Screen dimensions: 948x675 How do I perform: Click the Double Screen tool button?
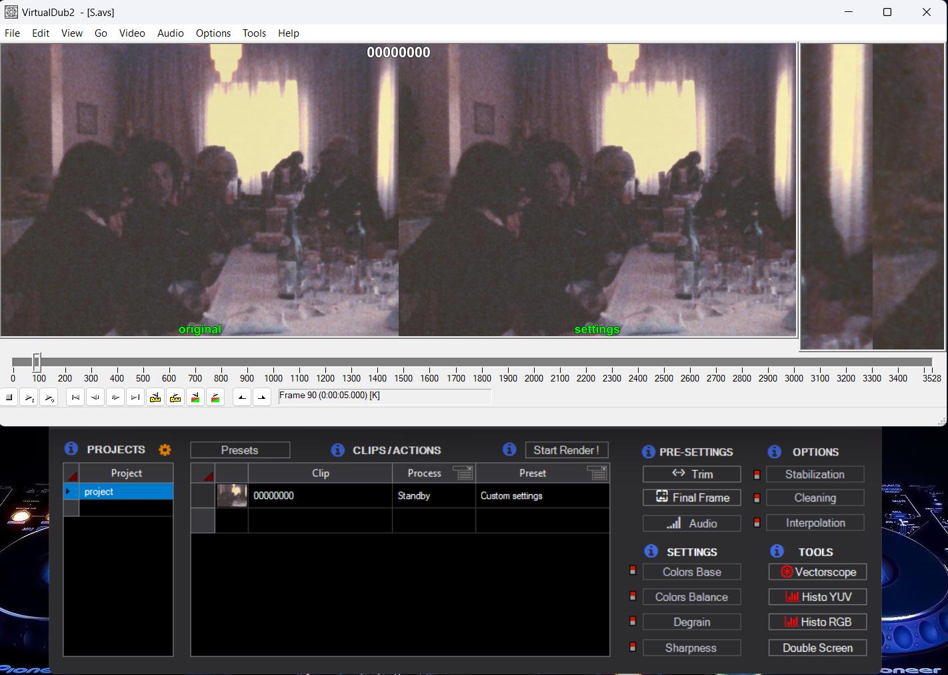coord(817,648)
